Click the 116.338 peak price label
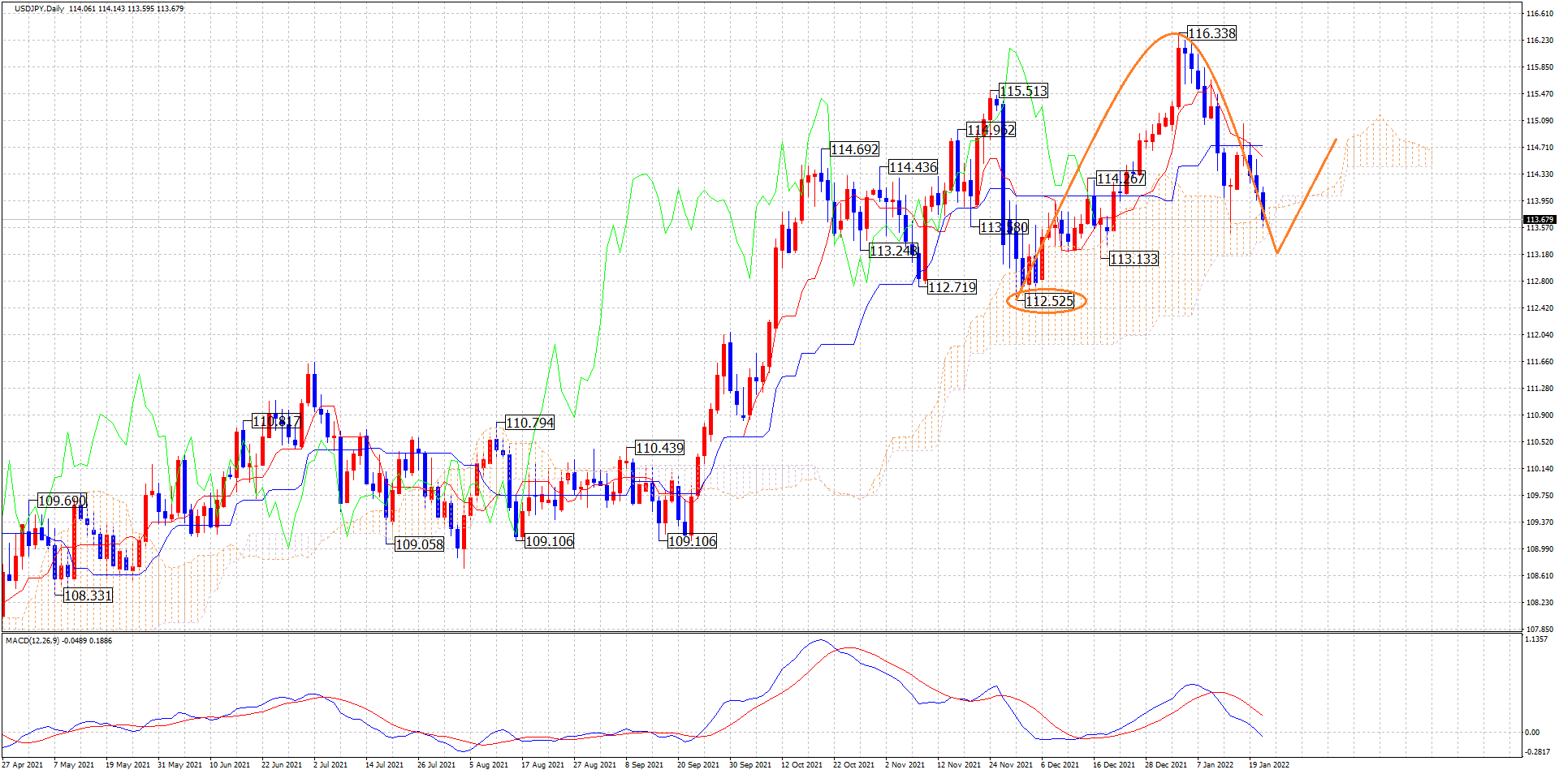The width and height of the screenshot is (1559, 774). point(1211,33)
